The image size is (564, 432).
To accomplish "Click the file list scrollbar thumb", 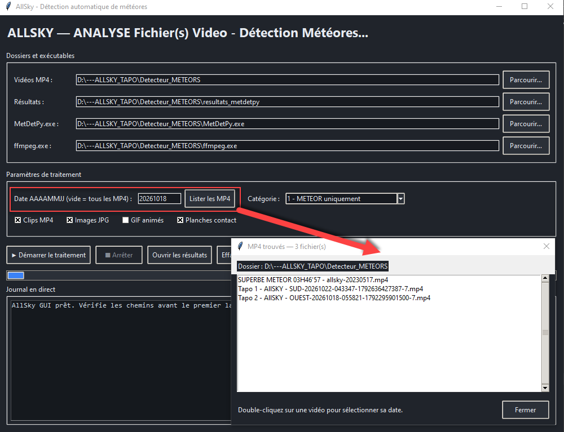I will click(x=545, y=333).
